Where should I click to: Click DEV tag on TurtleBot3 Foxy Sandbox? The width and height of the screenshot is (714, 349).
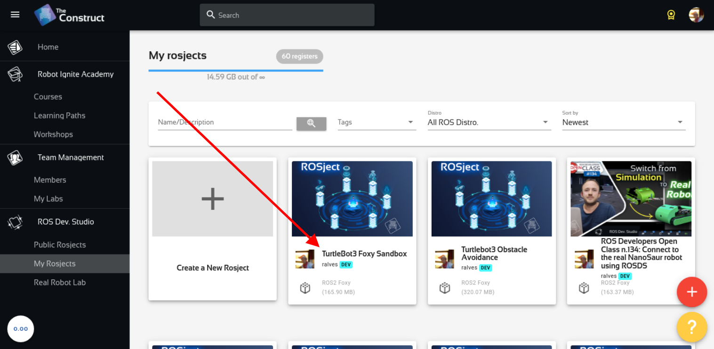point(346,264)
